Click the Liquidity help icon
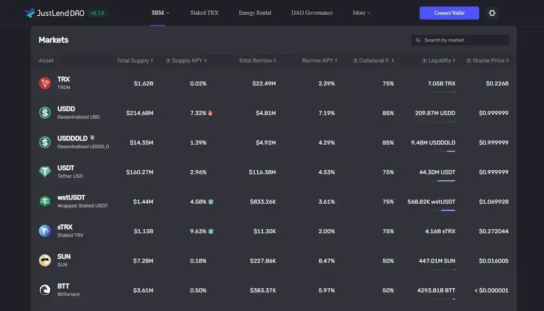Viewport: 544px width, 311px height. pyautogui.click(x=424, y=61)
